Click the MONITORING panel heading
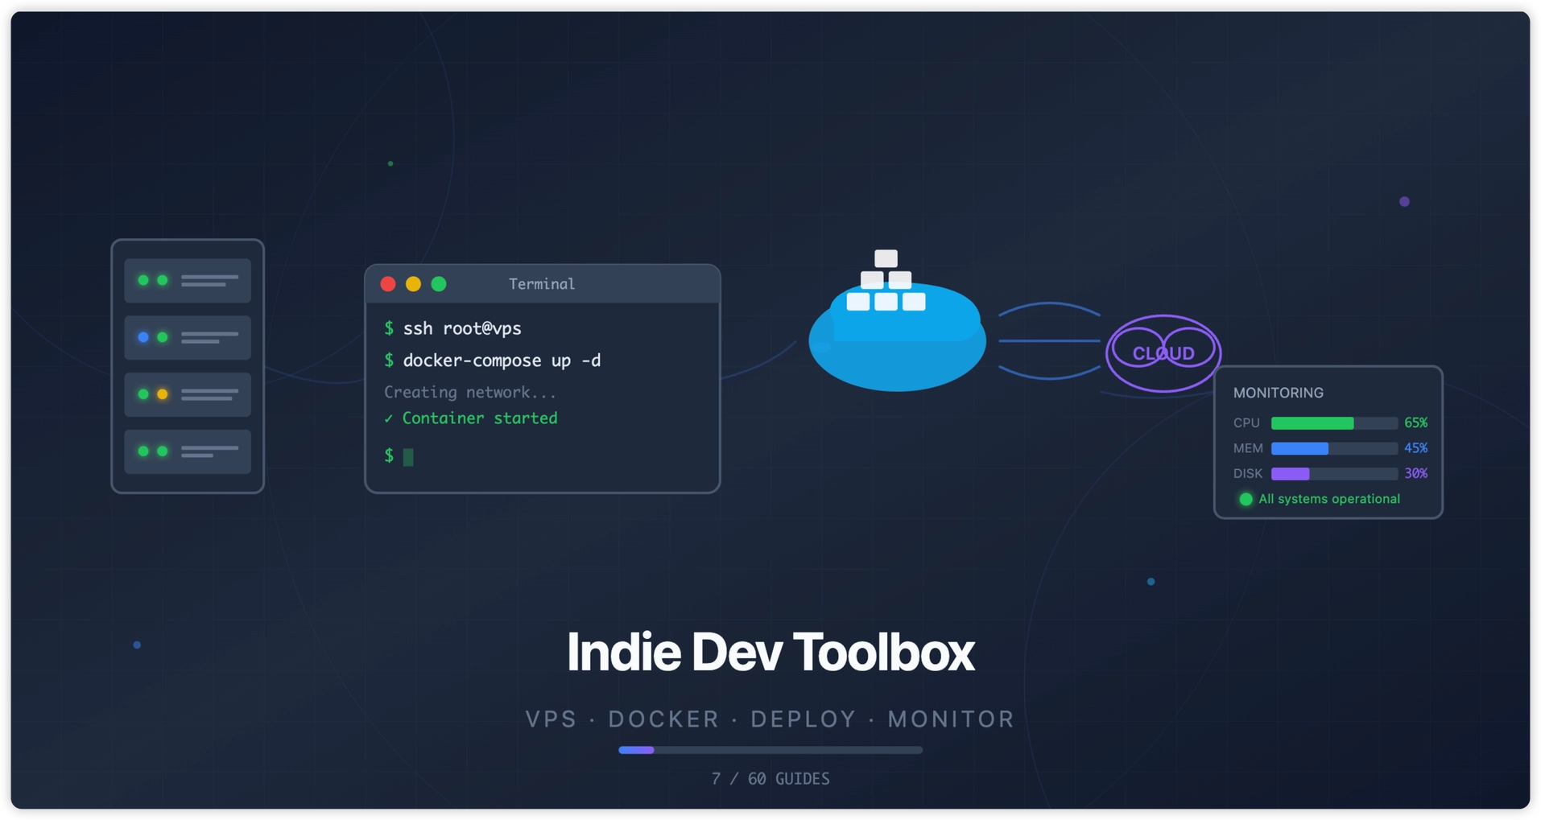This screenshot has height=820, width=1541. coord(1279,393)
